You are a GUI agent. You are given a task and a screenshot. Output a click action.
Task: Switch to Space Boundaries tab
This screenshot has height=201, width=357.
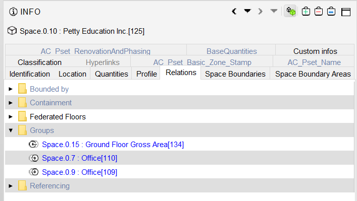pos(235,74)
